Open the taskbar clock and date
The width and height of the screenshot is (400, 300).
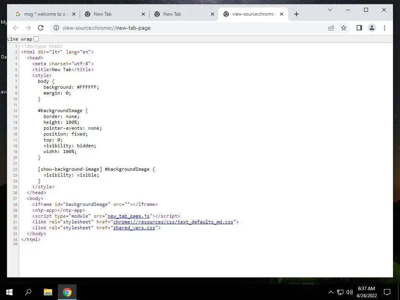coord(366,292)
